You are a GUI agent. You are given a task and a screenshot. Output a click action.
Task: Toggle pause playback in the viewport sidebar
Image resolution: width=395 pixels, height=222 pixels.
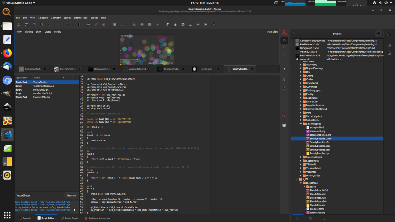[284, 55]
